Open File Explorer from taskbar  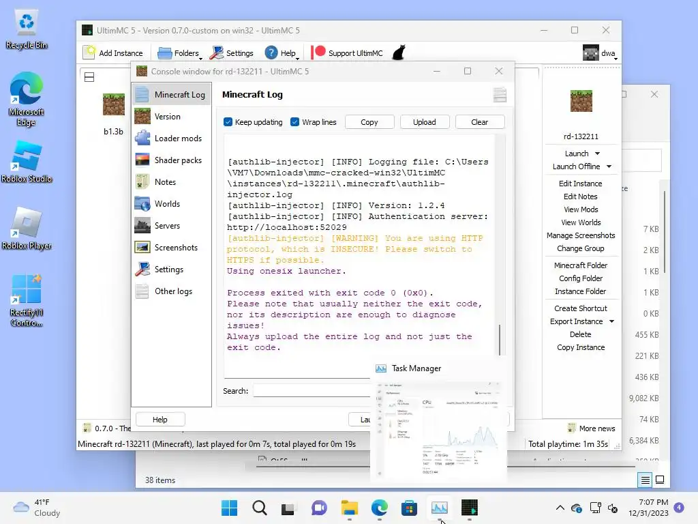tap(350, 508)
